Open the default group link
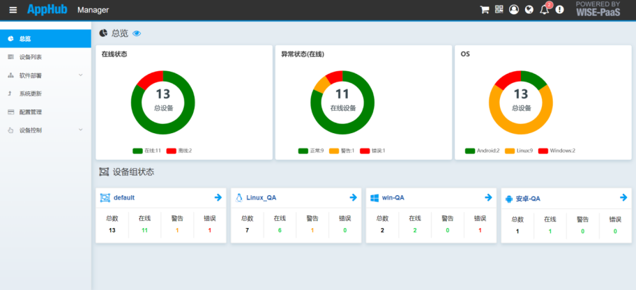Viewport: 636px width, 290px height. [124, 197]
